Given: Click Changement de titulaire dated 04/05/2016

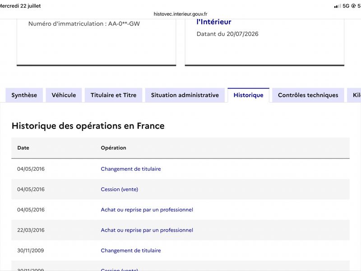Looking at the screenshot, I should [x=131, y=169].
